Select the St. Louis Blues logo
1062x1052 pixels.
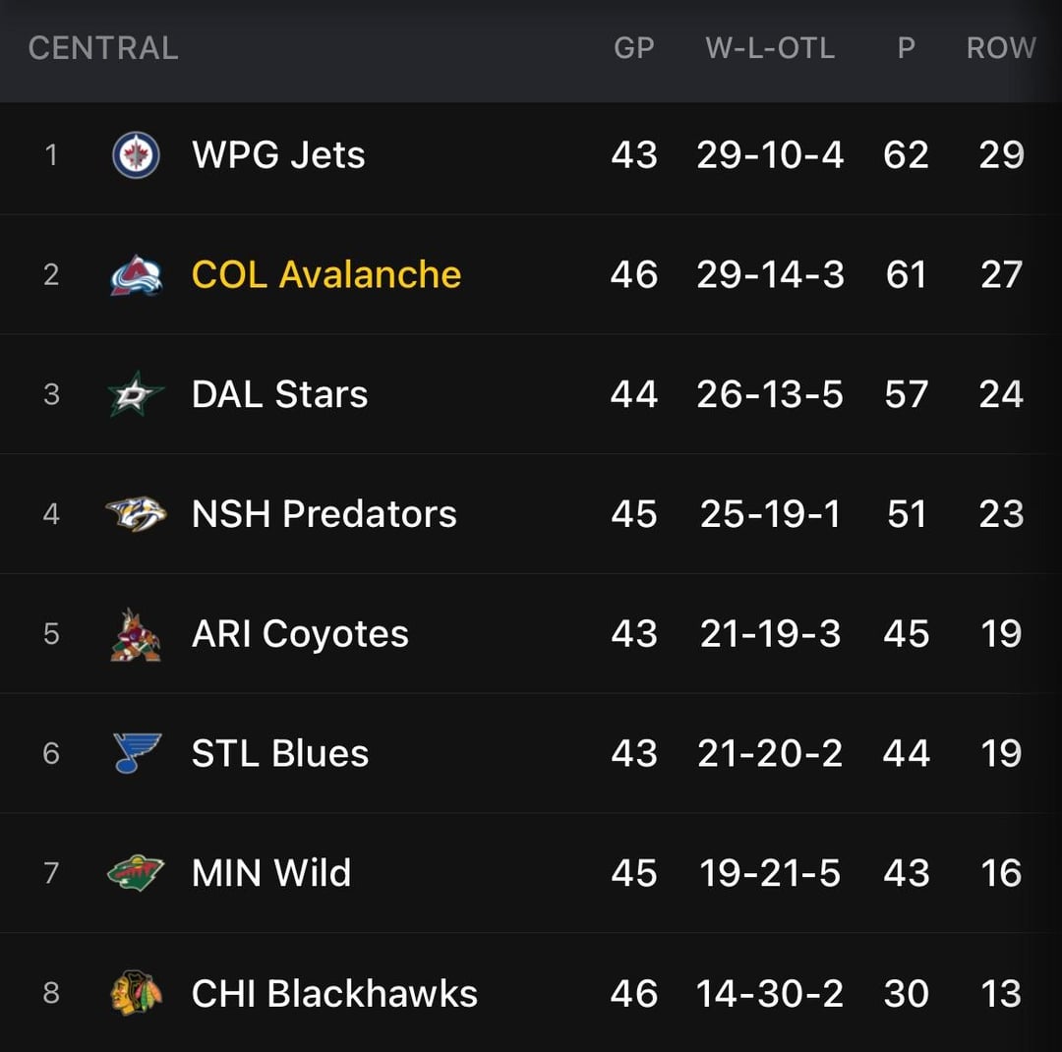136,754
